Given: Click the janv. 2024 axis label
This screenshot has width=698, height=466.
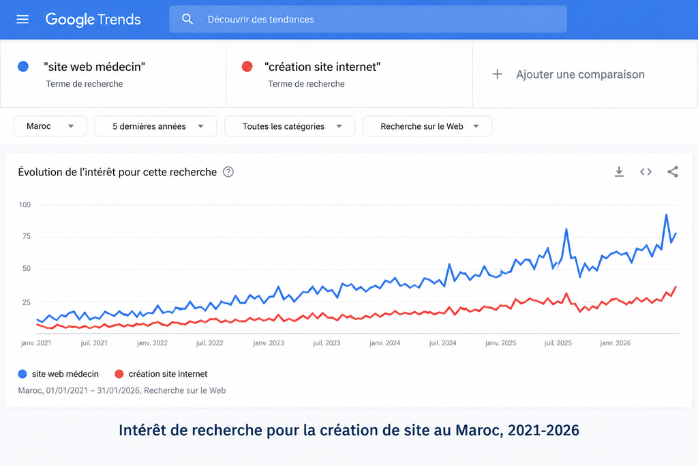Looking at the screenshot, I should 384,343.
